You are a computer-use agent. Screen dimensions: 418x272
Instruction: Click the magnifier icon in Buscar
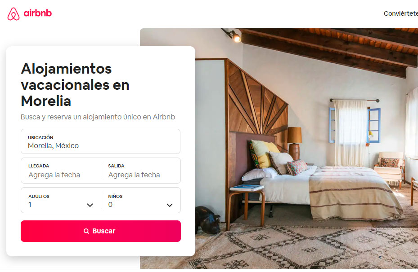click(86, 231)
